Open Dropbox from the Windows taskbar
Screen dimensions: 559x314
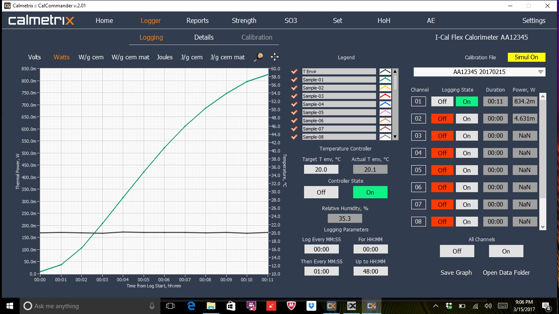(x=311, y=306)
